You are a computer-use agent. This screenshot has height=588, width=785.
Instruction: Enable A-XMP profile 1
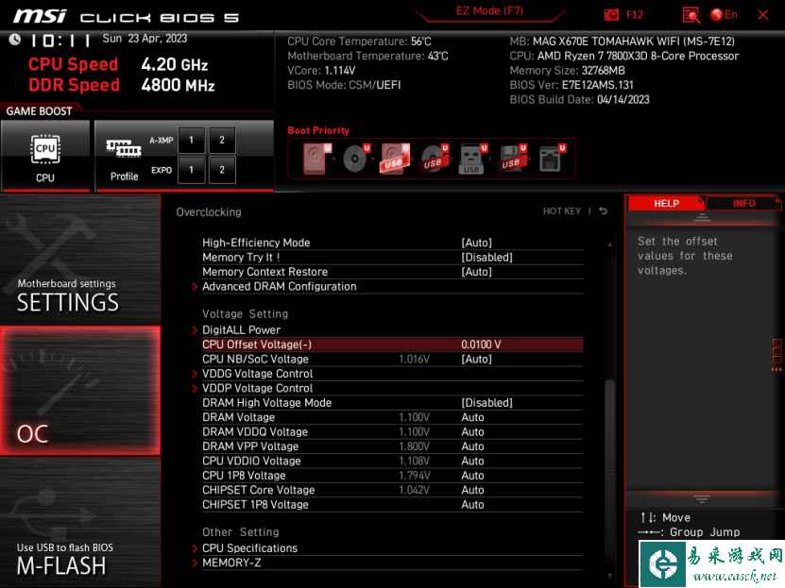pos(190,140)
